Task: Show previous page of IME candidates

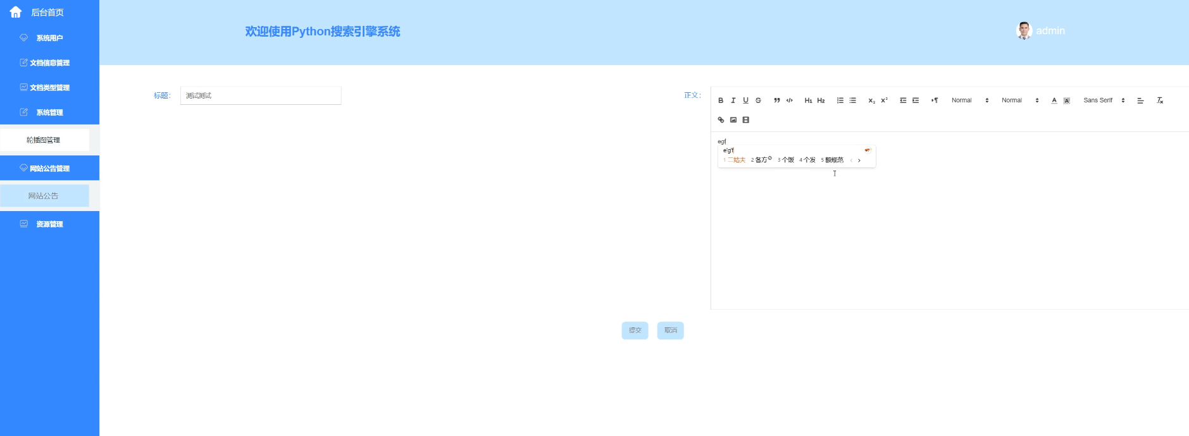Action: [851, 160]
